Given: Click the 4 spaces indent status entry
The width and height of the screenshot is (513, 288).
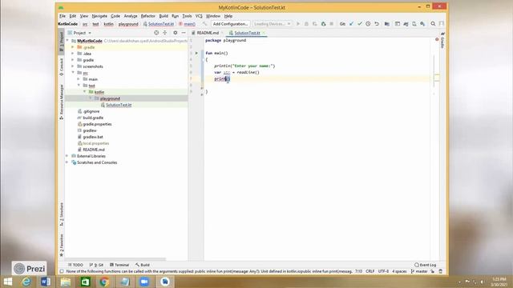Looking at the screenshot, I should point(399,271).
